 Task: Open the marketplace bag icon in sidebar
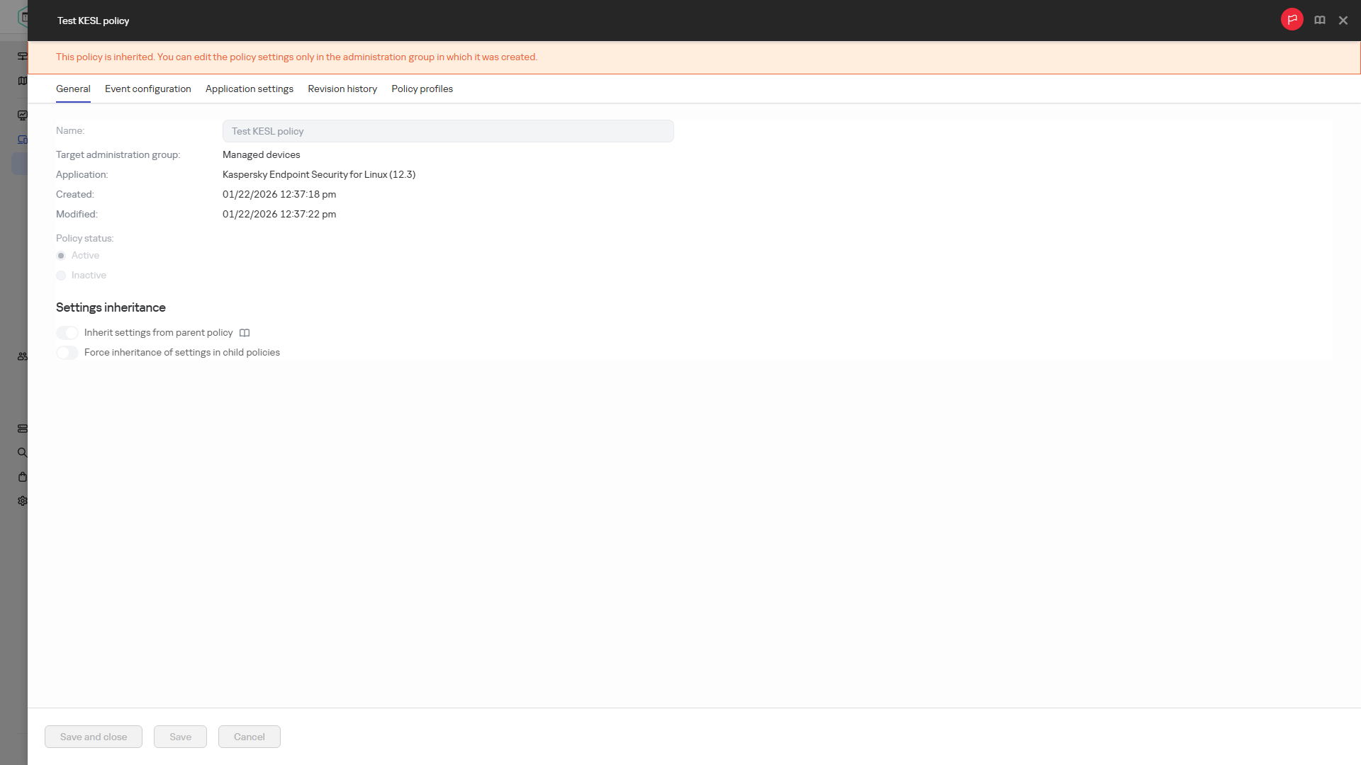tap(23, 477)
